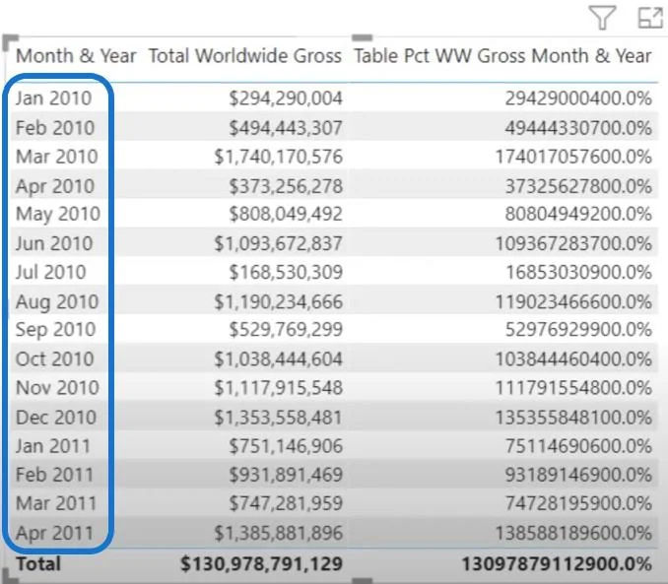Click gross value $529,769,299
The height and width of the screenshot is (584, 668).
[286, 329]
